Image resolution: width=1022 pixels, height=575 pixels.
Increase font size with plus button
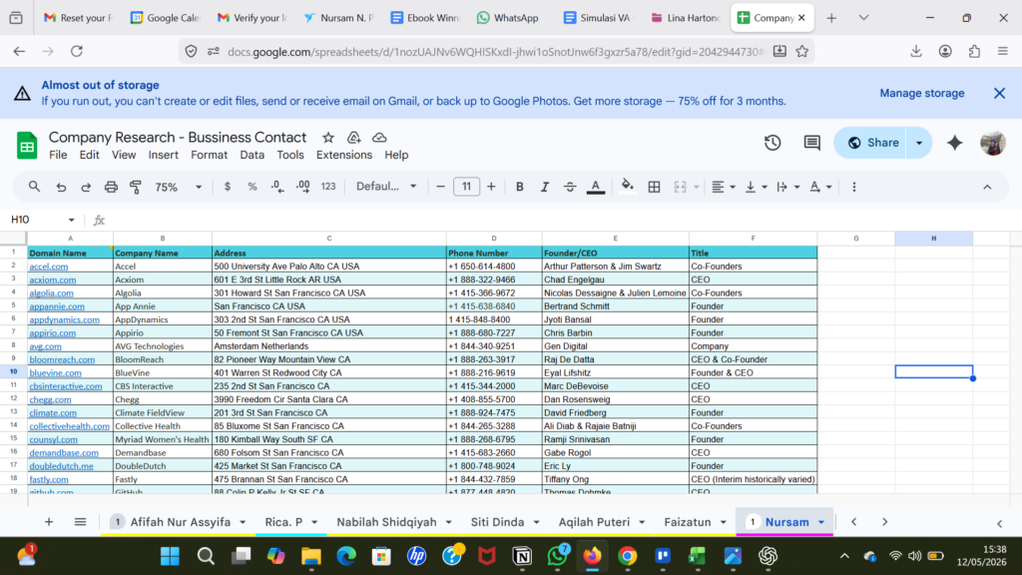pyautogui.click(x=491, y=187)
